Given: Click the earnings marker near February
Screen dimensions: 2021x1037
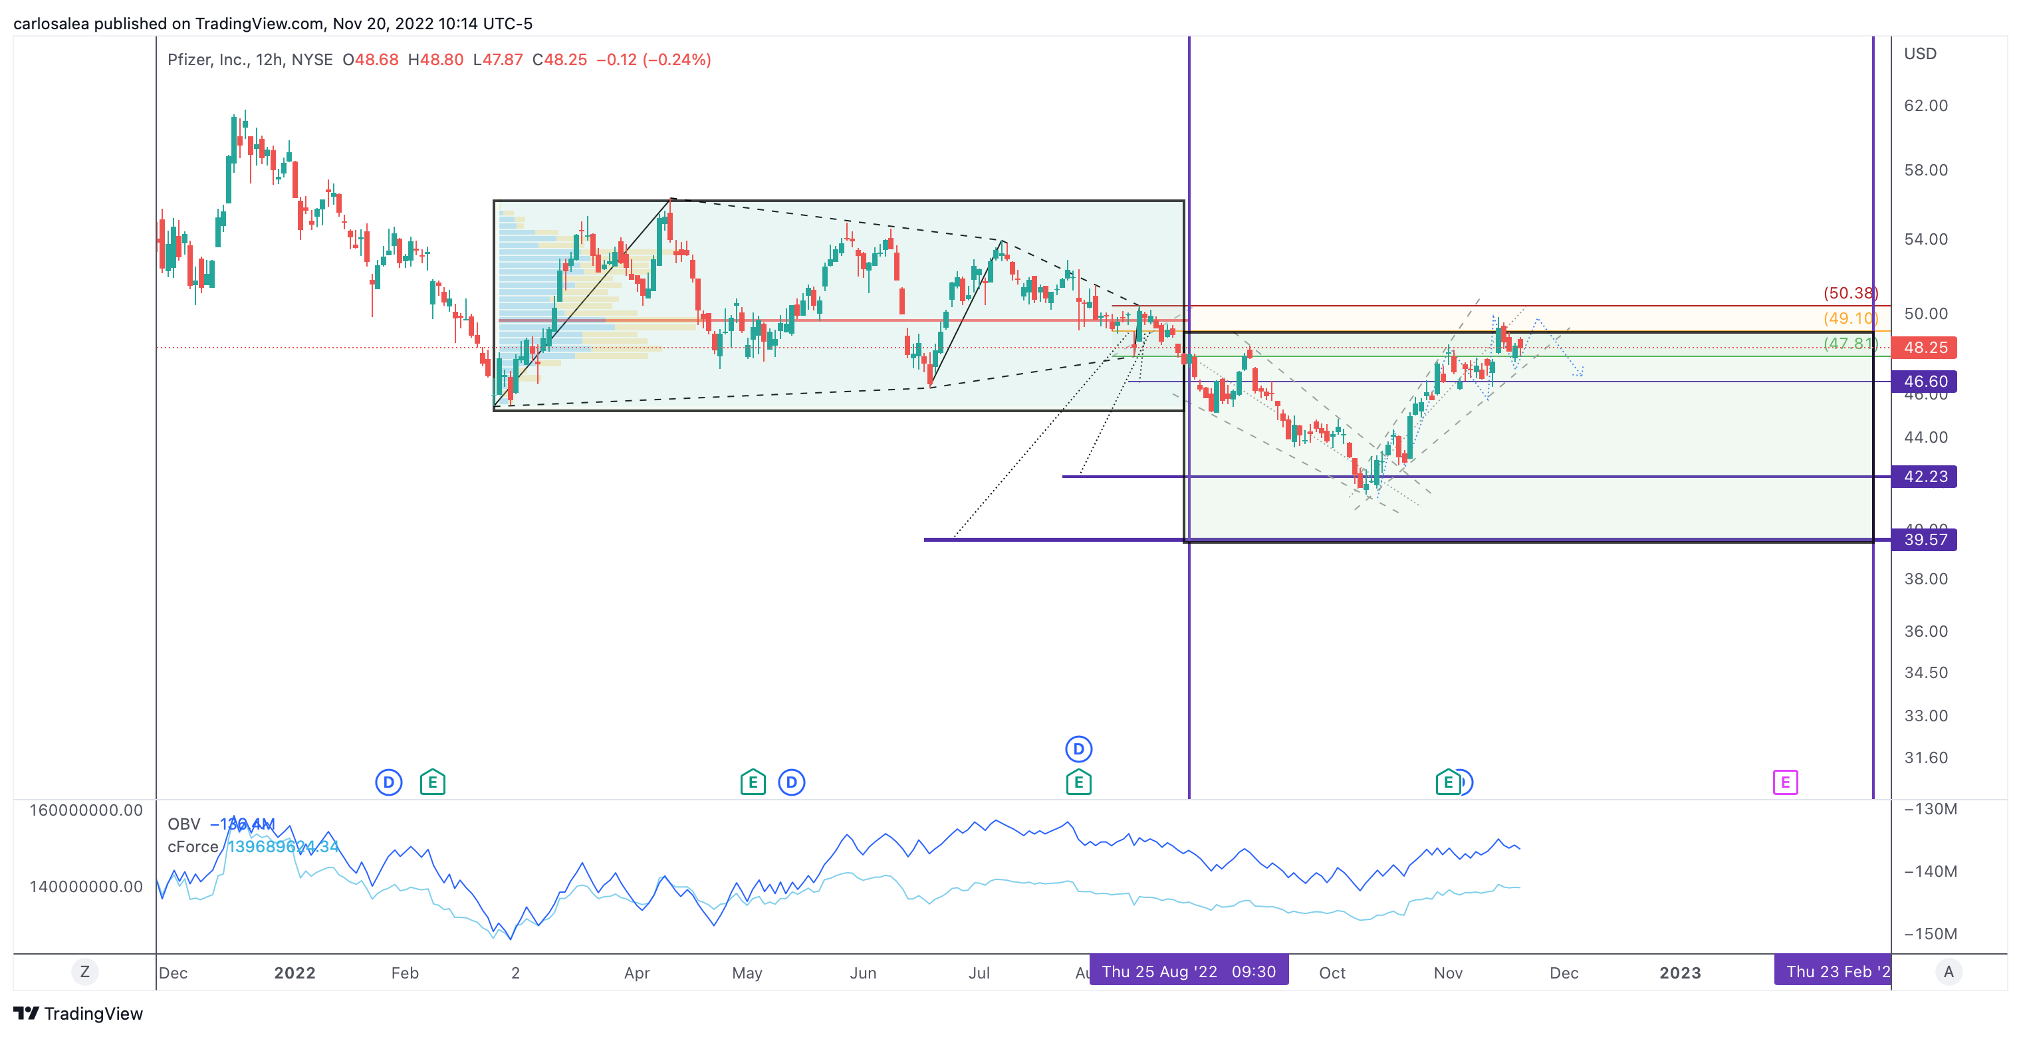Looking at the screenshot, I should click(432, 782).
